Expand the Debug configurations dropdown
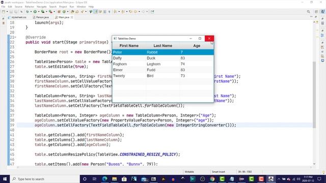The image size is (326, 183). click(31, 12)
